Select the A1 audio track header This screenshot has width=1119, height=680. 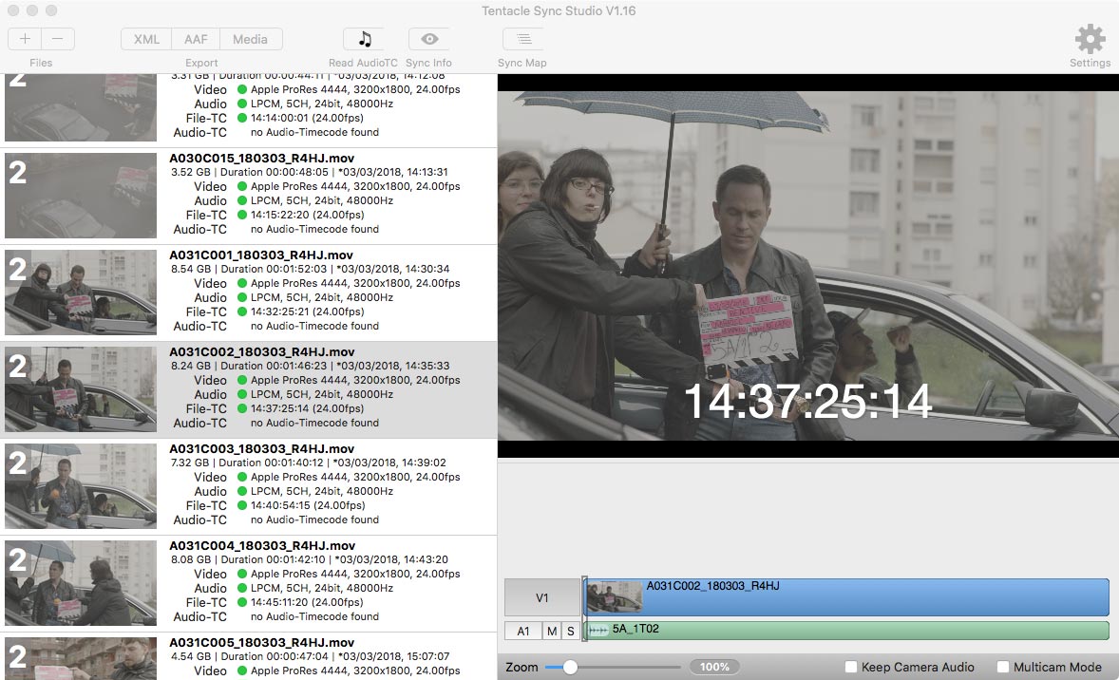coord(523,631)
